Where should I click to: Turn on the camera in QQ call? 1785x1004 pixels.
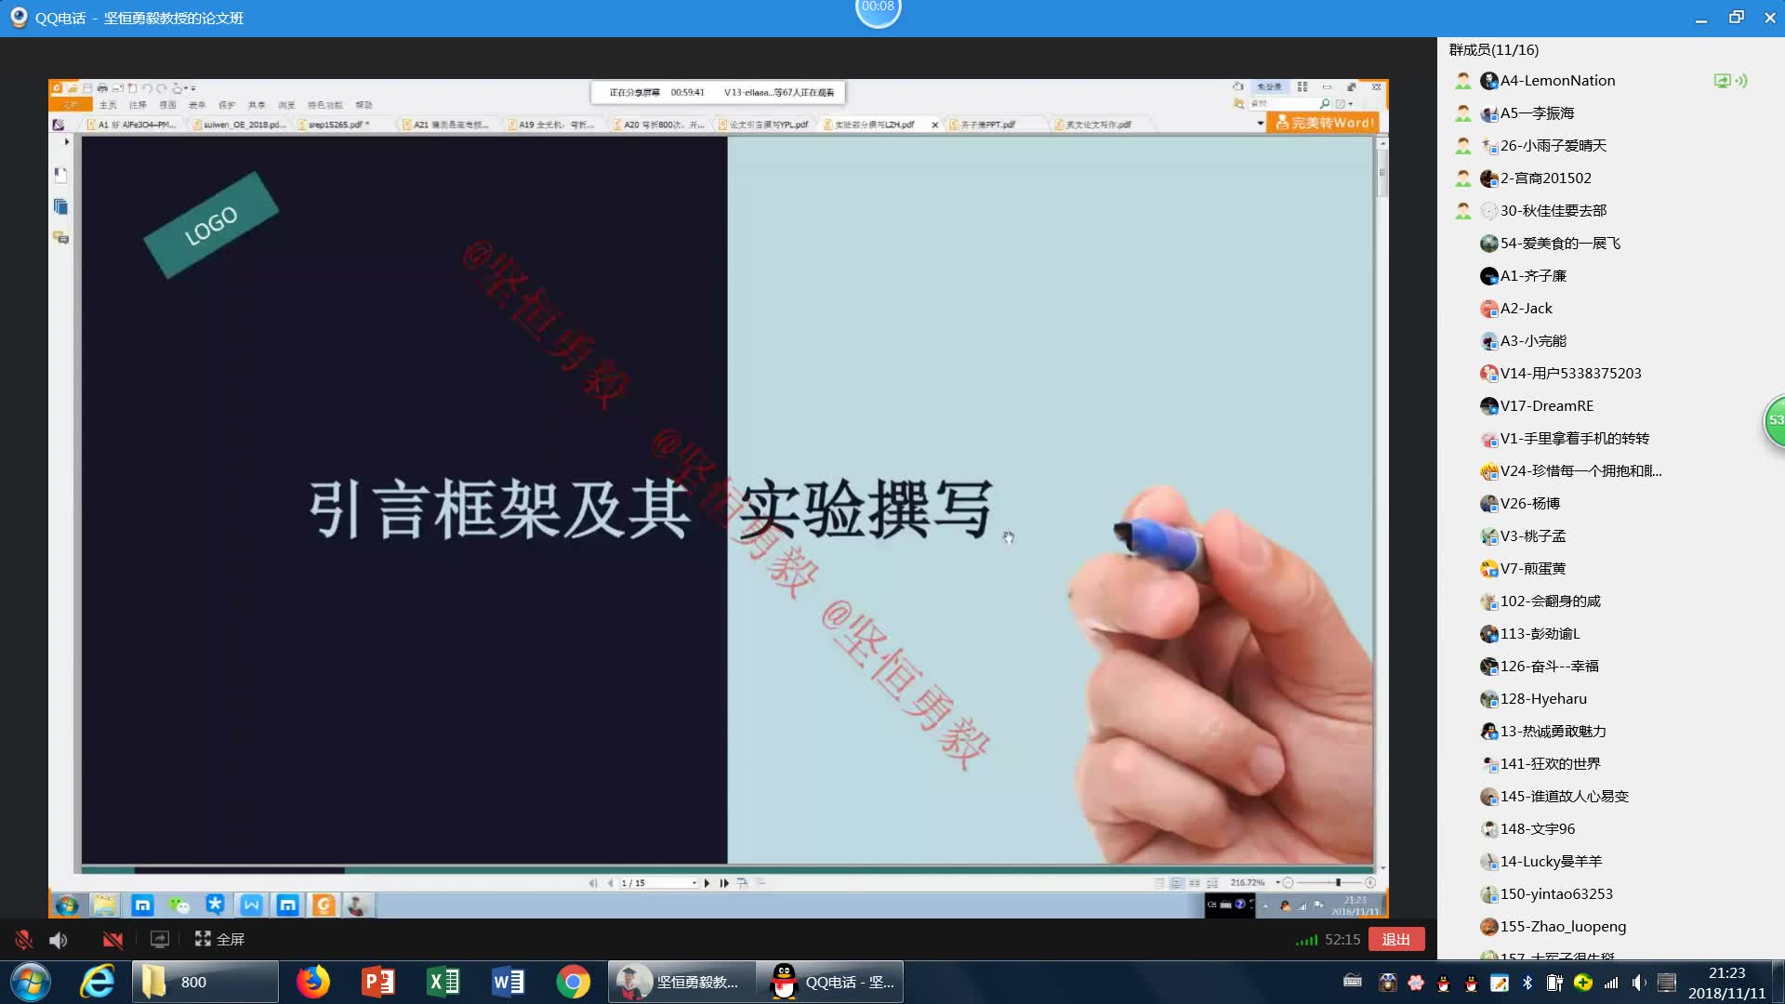pyautogui.click(x=112, y=940)
